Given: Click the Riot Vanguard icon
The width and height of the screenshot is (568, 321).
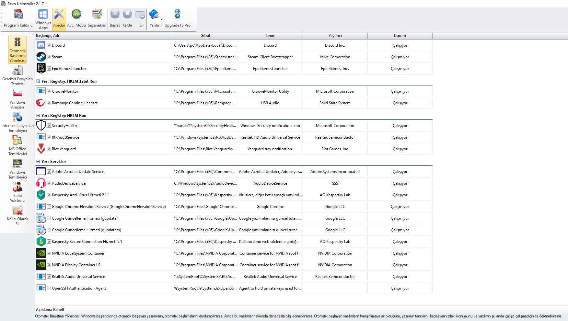Looking at the screenshot, I should (x=41, y=149).
